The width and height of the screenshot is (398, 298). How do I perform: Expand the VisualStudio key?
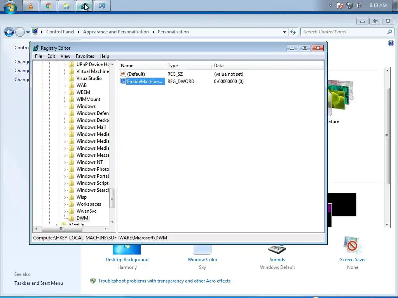click(65, 79)
